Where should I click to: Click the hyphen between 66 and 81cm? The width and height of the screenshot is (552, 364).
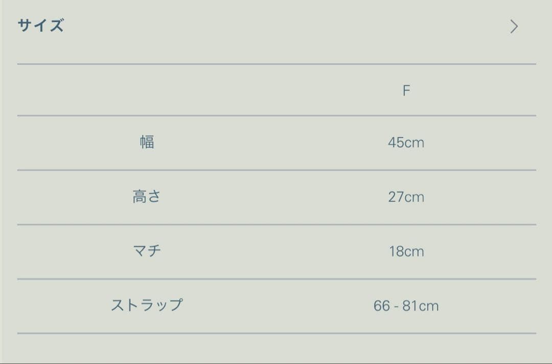pos(397,307)
